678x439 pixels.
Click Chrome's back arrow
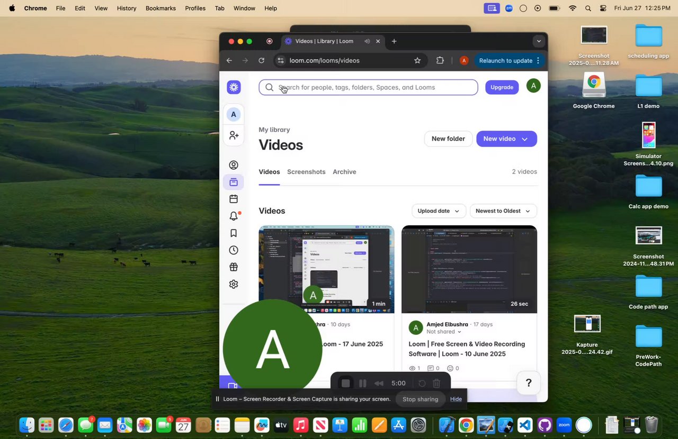(229, 60)
